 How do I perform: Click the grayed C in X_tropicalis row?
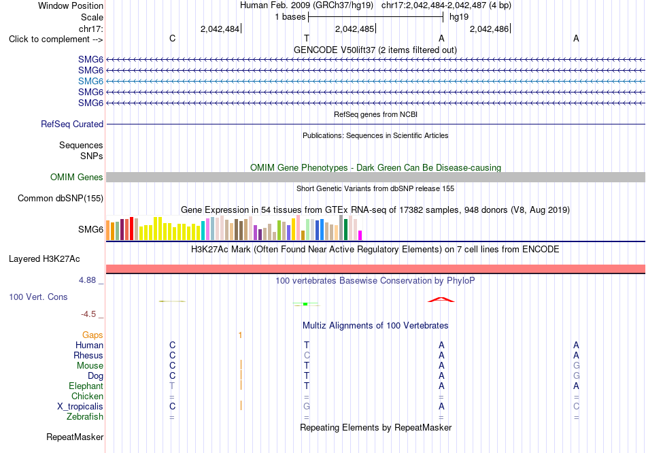(576, 407)
